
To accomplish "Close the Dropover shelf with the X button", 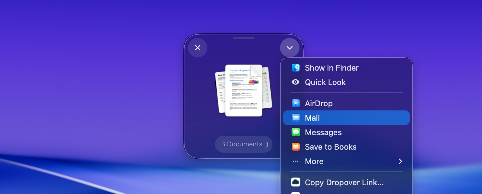I will tap(198, 48).
